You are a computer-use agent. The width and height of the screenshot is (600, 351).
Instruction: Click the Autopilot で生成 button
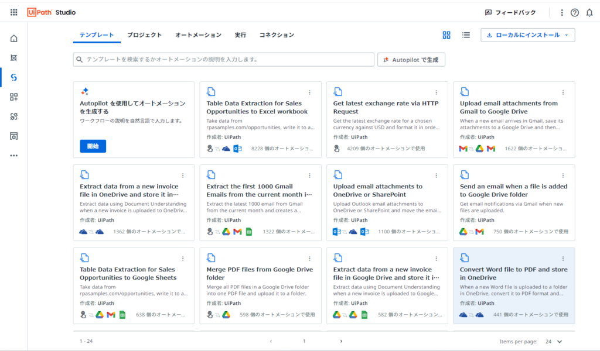(411, 60)
